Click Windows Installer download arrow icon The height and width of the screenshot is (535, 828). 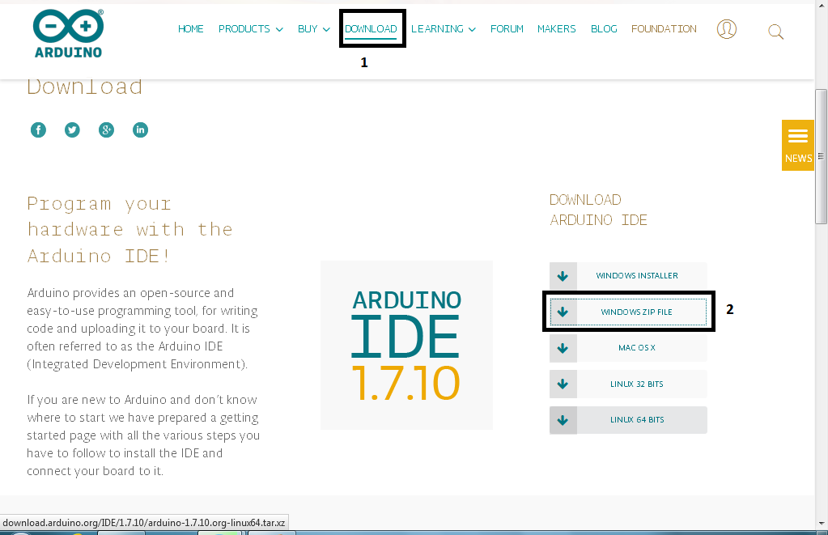coord(563,276)
